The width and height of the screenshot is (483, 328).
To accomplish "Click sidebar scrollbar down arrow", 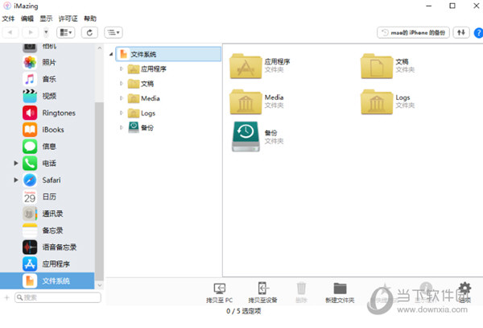I will pos(100,285).
